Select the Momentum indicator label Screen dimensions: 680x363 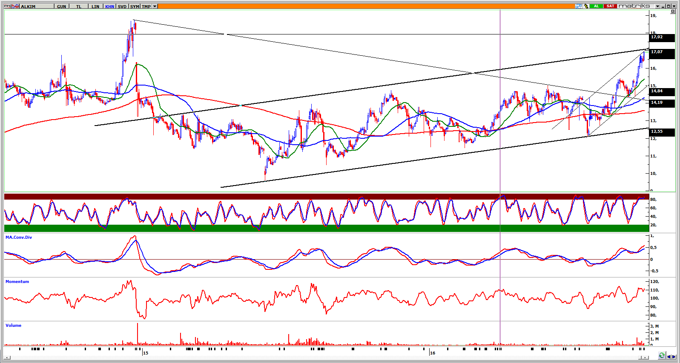click(x=17, y=282)
